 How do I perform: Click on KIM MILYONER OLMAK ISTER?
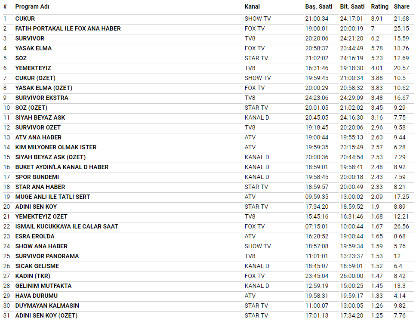tap(56, 147)
